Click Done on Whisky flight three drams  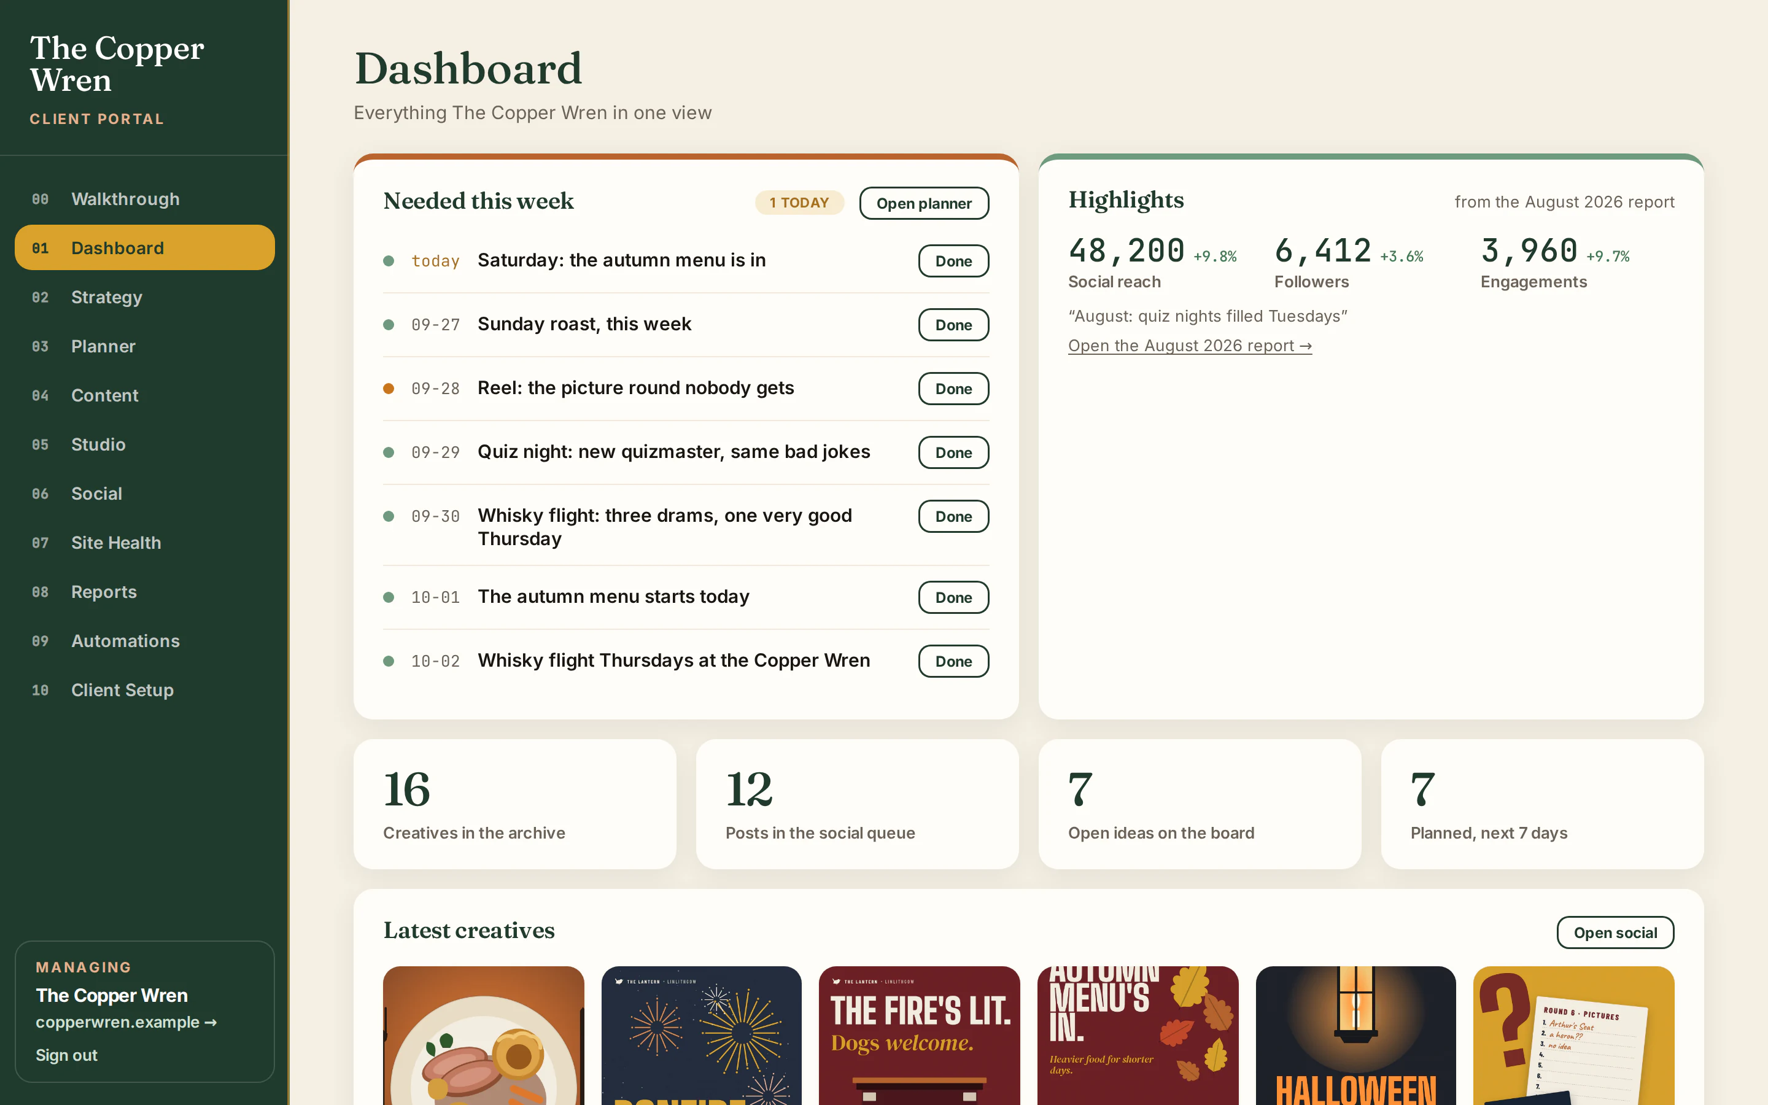953,516
